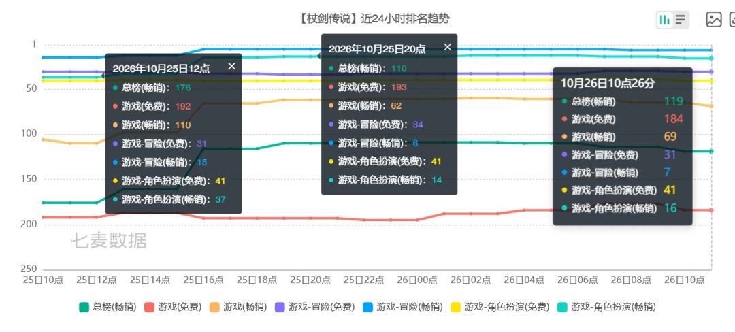Click the 25日16点 x-axis label
Image resolution: width=735 pixels, height=332 pixels.
click(203, 280)
